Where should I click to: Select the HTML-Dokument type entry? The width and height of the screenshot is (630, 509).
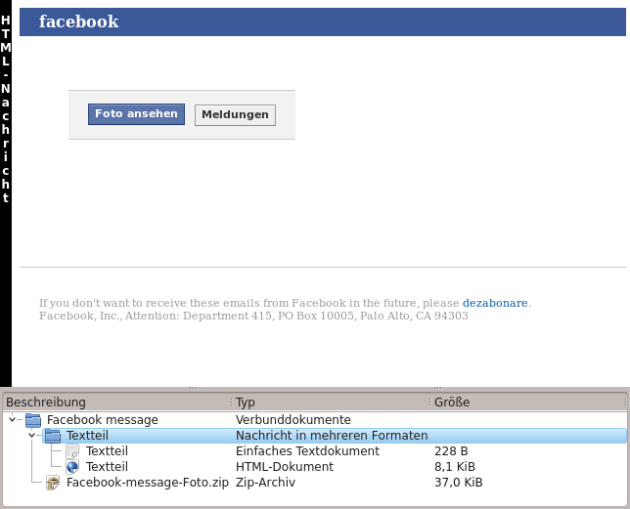tap(284, 467)
